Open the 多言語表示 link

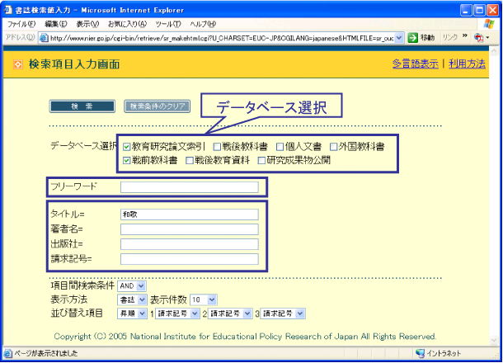[416, 64]
